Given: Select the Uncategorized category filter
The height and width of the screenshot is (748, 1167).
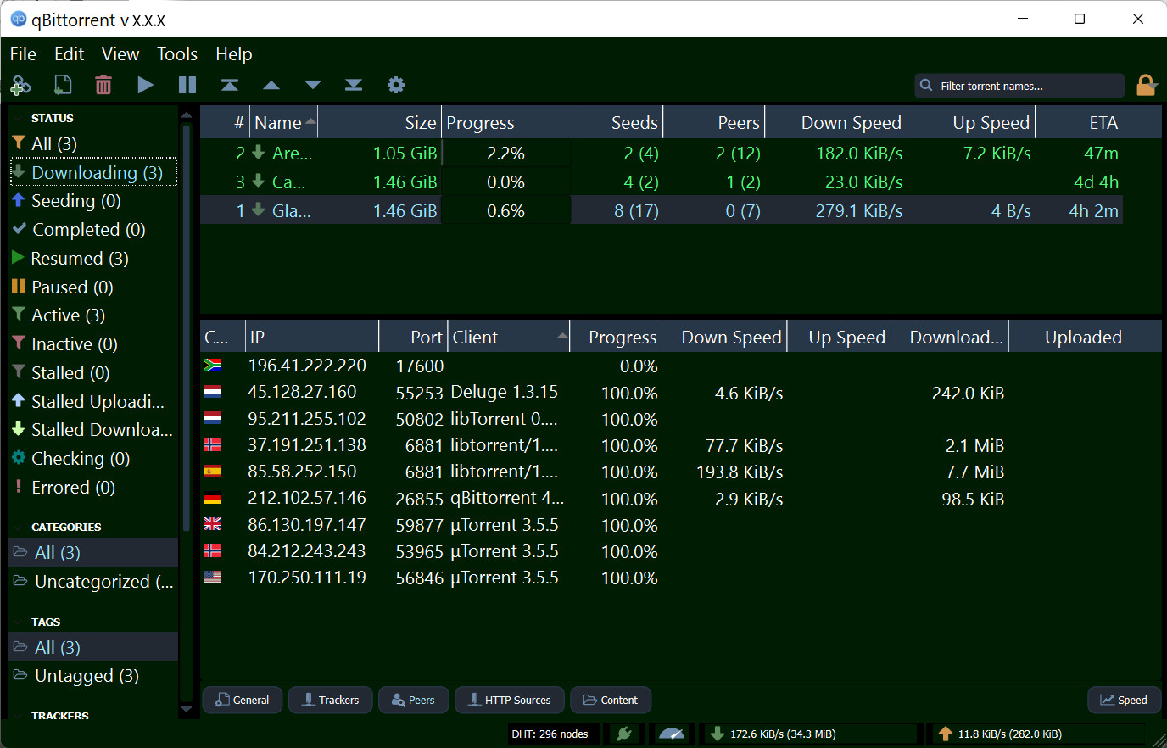Looking at the screenshot, I should [x=93, y=582].
